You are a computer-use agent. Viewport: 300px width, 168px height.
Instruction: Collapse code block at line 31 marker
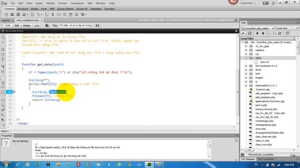[14, 92]
